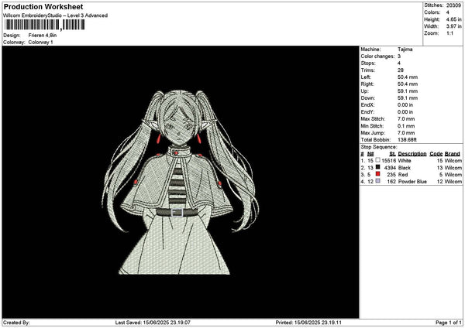Click the Stops value 4
Image resolution: width=465 pixels, height=328 pixels.
399,63
